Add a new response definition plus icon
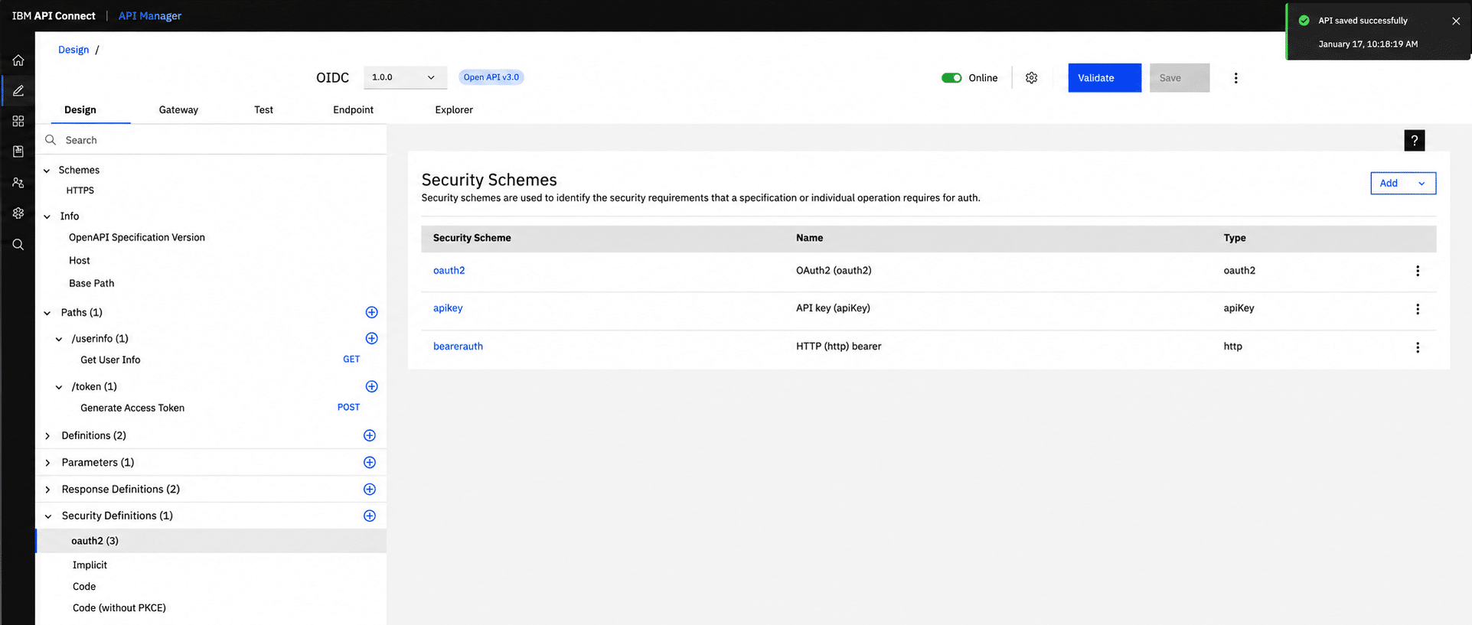Viewport: 1472px width, 625px height. [370, 489]
